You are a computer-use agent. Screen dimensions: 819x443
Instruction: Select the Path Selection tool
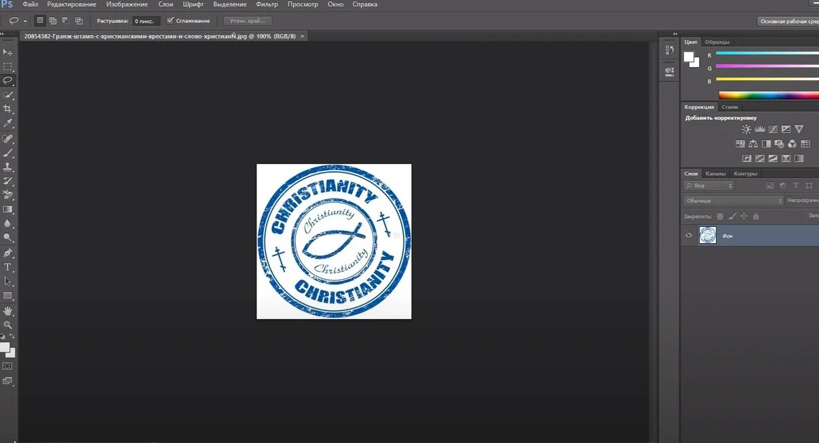(x=8, y=281)
